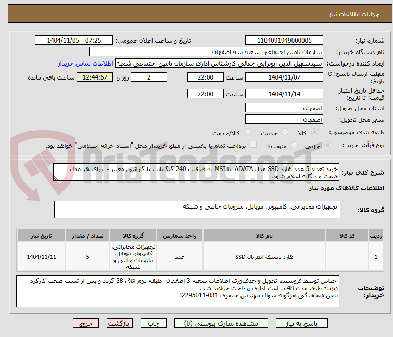Click the گروه کالا text area
The image size is (393, 337).
[197, 210]
